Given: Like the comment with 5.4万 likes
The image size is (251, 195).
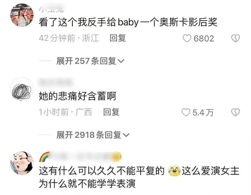Looking at the screenshot, I should pos(186,112).
